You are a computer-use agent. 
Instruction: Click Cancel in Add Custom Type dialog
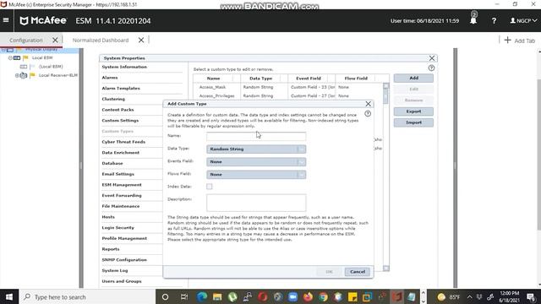358,272
